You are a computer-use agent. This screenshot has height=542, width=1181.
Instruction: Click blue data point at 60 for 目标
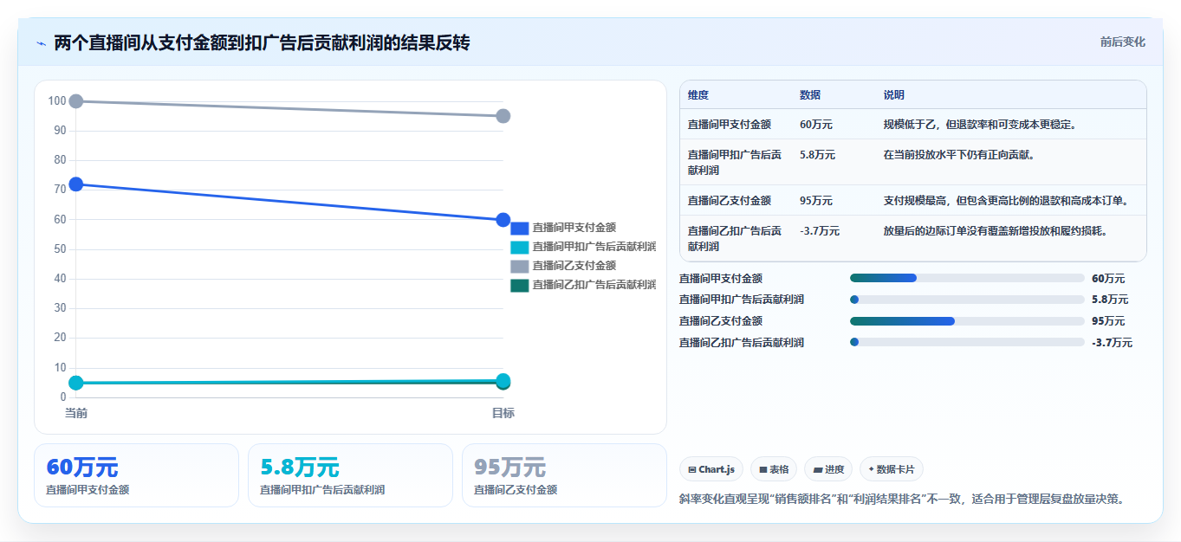(503, 220)
